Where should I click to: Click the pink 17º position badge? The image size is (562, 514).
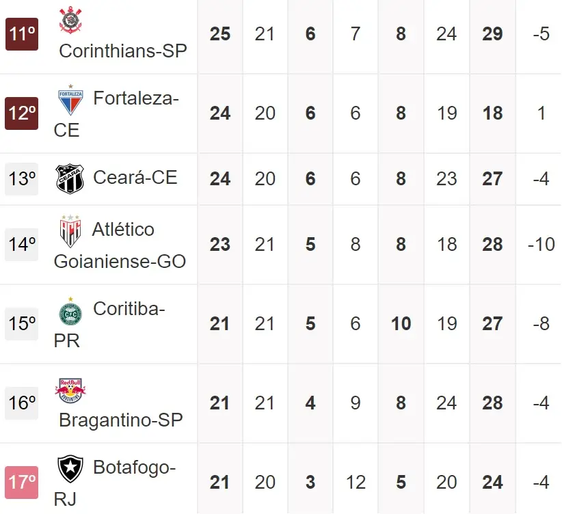pyautogui.click(x=22, y=483)
